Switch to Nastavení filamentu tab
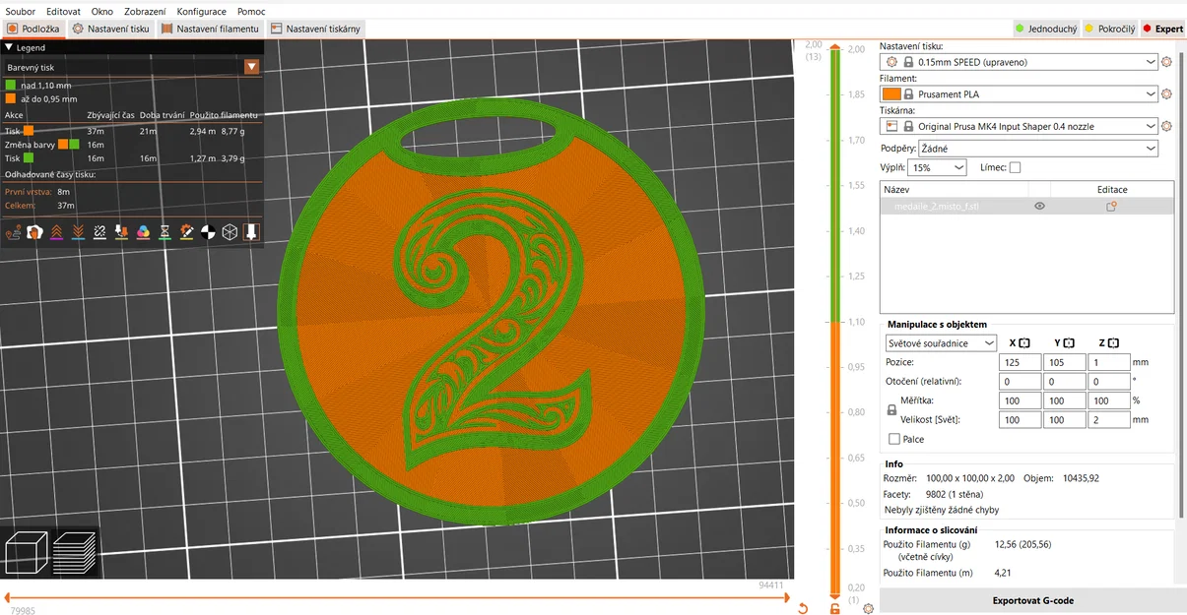This screenshot has width=1187, height=615. (210, 29)
